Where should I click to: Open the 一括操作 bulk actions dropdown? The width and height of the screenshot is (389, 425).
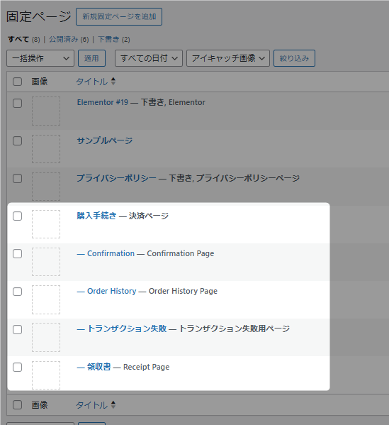[40, 58]
